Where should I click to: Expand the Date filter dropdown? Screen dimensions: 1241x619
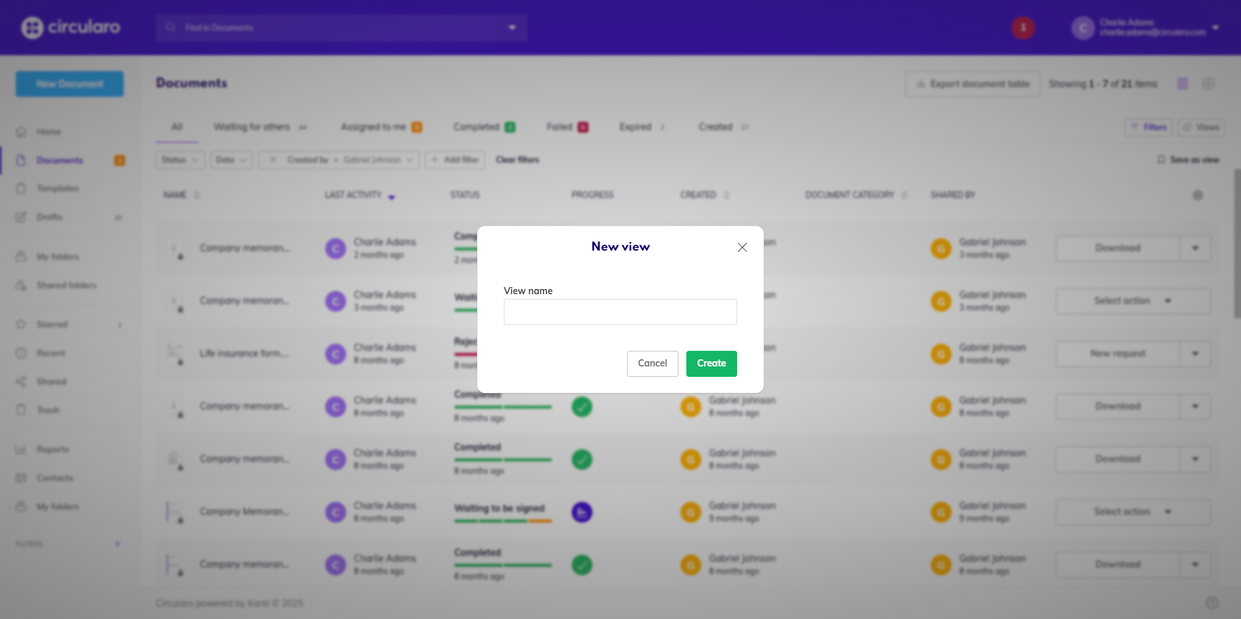[x=231, y=159]
